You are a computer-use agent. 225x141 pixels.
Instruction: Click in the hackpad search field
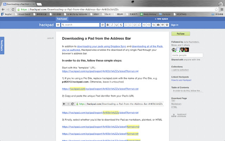(x=81, y=25)
